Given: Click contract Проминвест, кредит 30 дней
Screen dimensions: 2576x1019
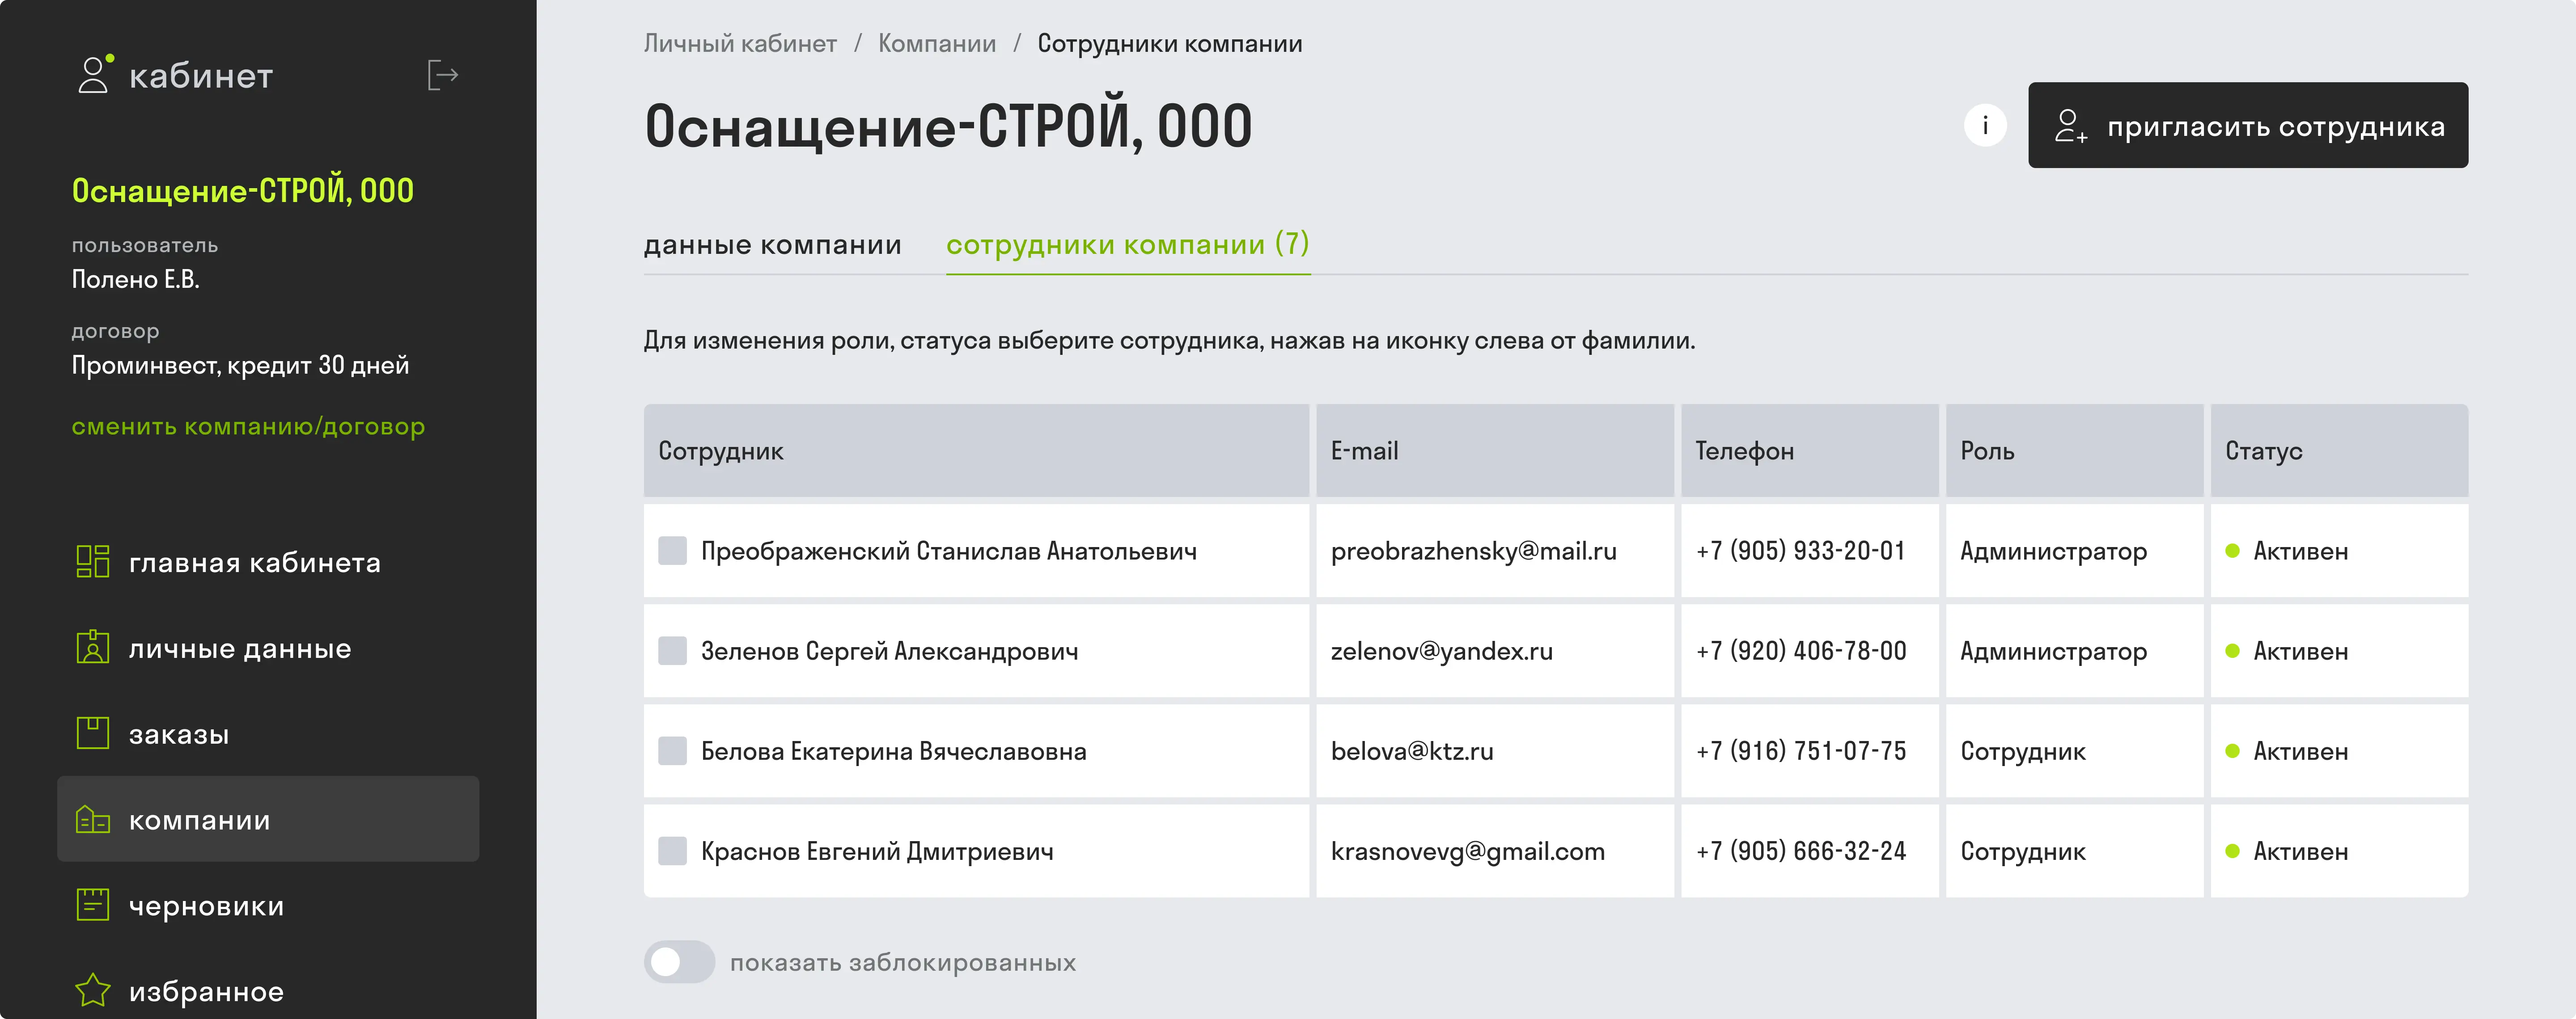Looking at the screenshot, I should tap(240, 366).
